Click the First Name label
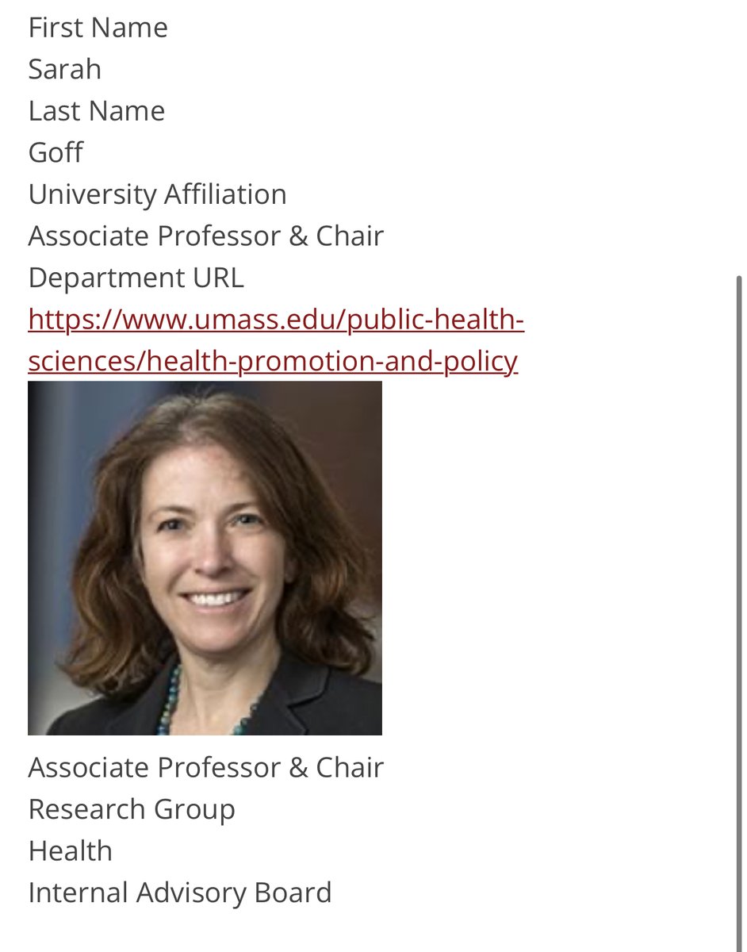 [98, 28]
